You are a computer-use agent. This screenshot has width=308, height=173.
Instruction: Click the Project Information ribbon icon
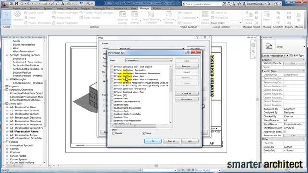26,23
